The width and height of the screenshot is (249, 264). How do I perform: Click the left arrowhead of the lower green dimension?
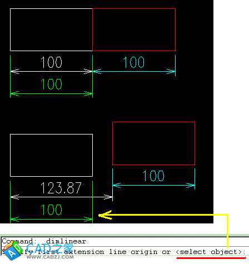15,219
